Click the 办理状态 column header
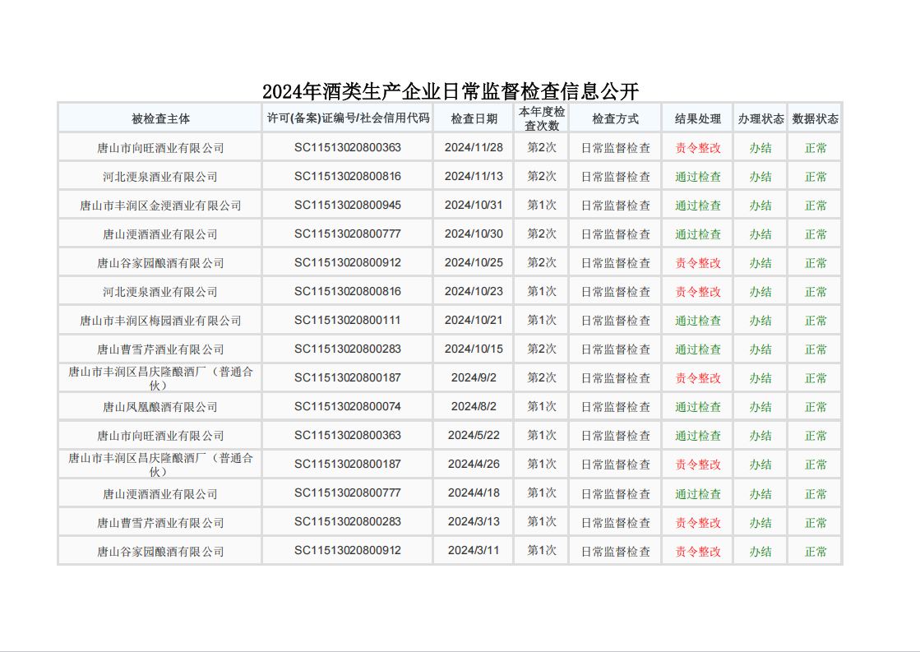Screen dimensions: 920x652 tap(761, 118)
